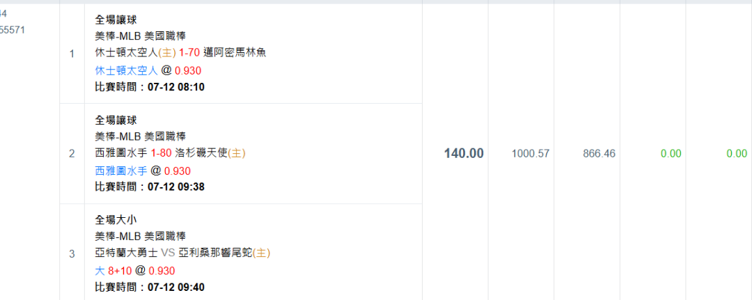This screenshot has height=300, width=752.
Task: Click the 140.00 bet amount cell
Action: 464,153
